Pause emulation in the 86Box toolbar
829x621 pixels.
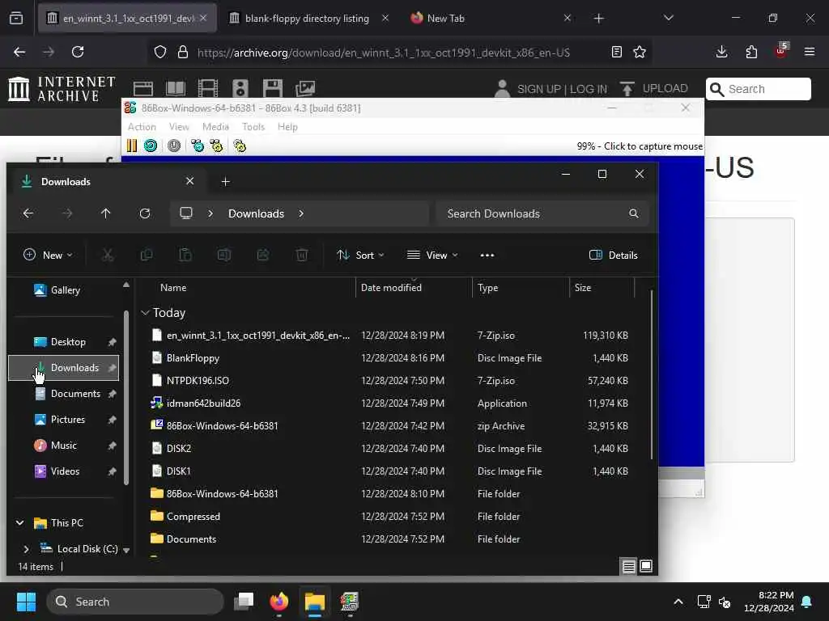coord(132,146)
